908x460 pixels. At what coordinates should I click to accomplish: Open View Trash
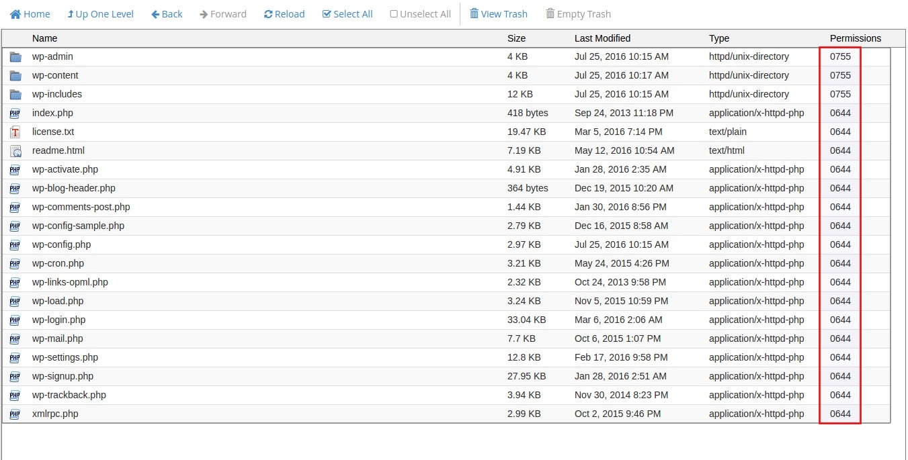click(x=498, y=14)
